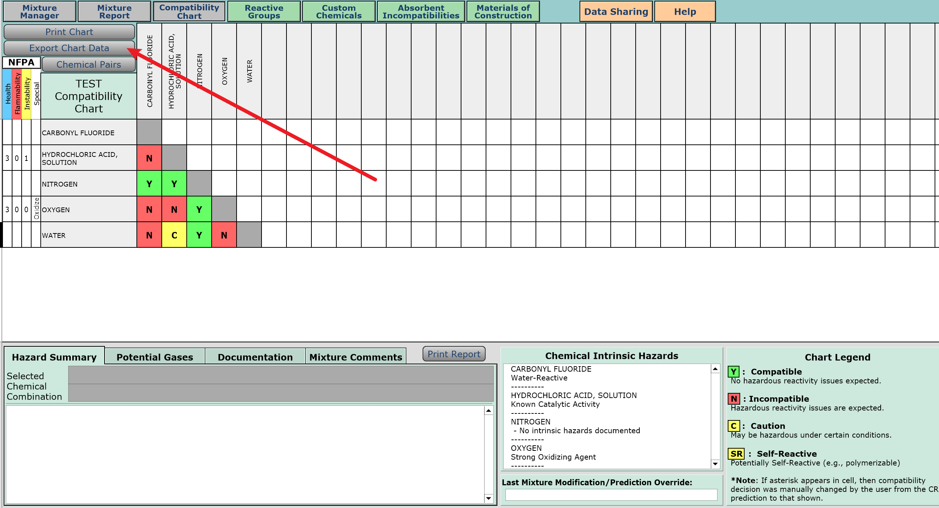Click the Data Sharing button
939x508 pixels.
[x=616, y=12]
